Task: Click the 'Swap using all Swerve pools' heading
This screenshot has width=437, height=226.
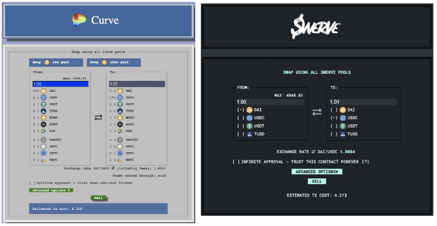Action: pos(317,72)
